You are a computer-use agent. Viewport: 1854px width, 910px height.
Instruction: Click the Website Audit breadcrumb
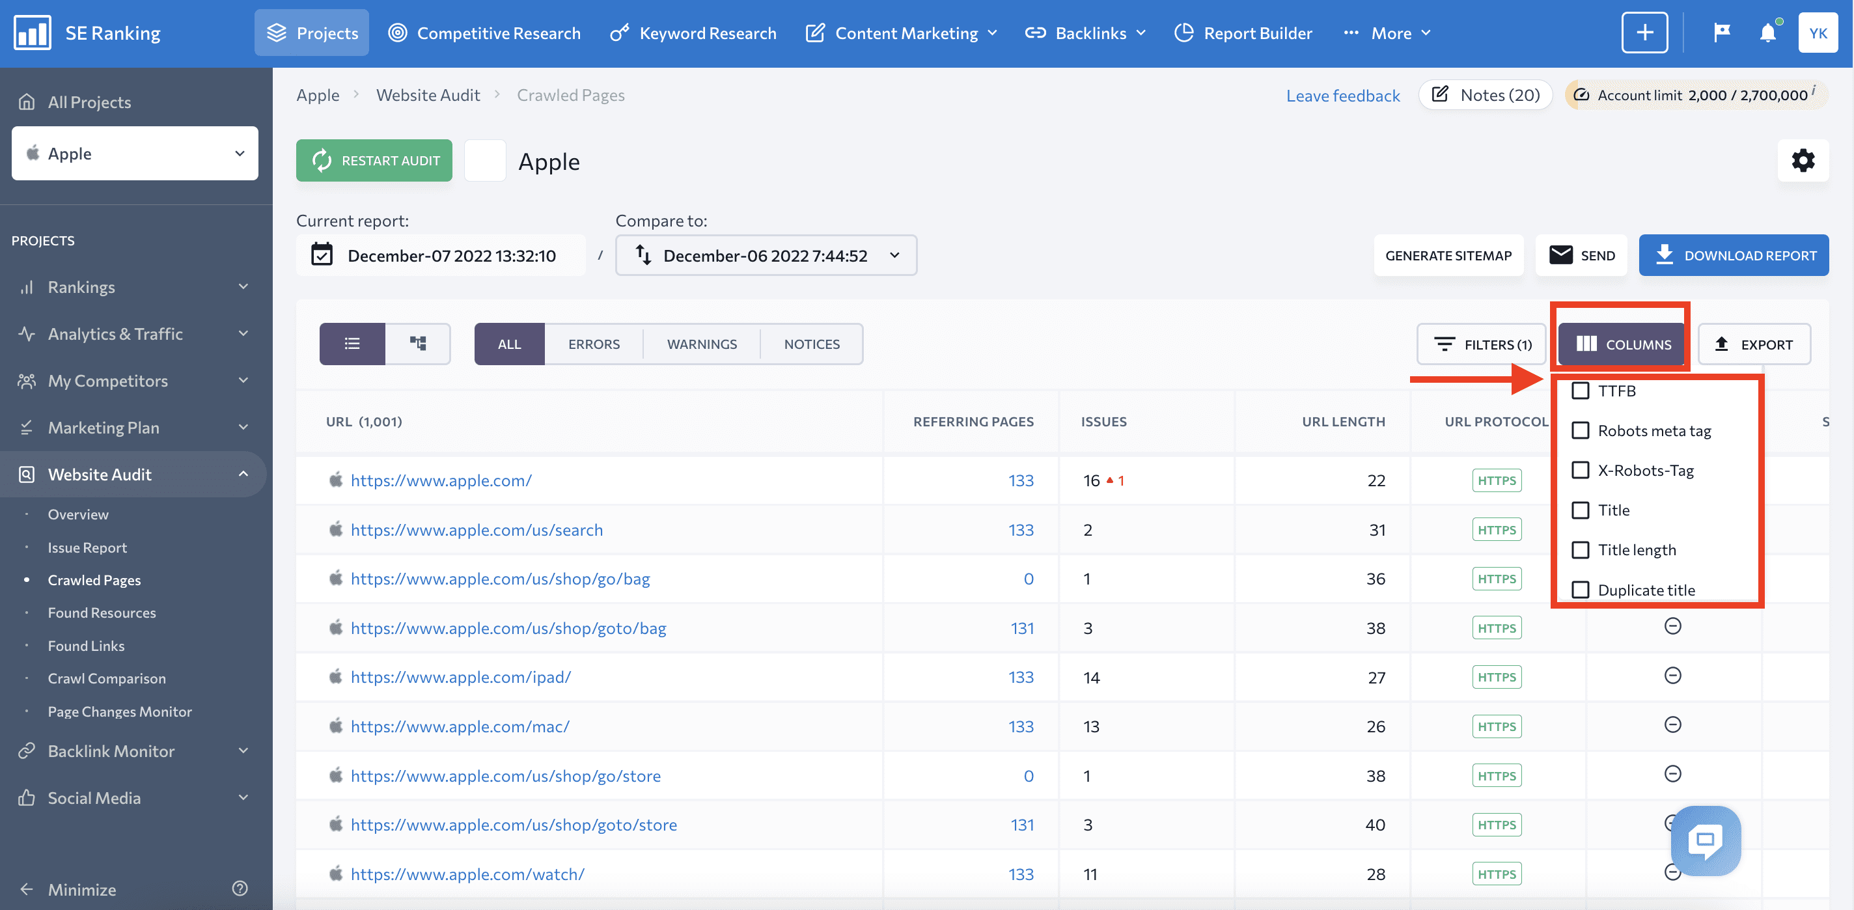[x=428, y=95]
